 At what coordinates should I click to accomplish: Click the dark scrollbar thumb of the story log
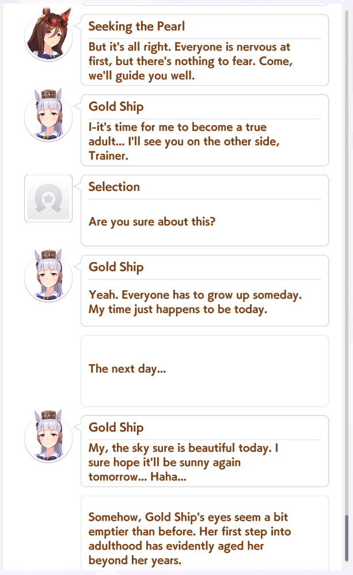pos(346,536)
